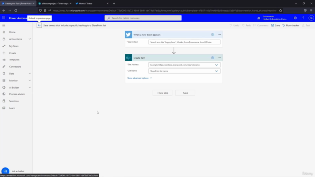This screenshot has width=315, height=177.
Task: Click the Templates icon
Action: tap(4, 60)
